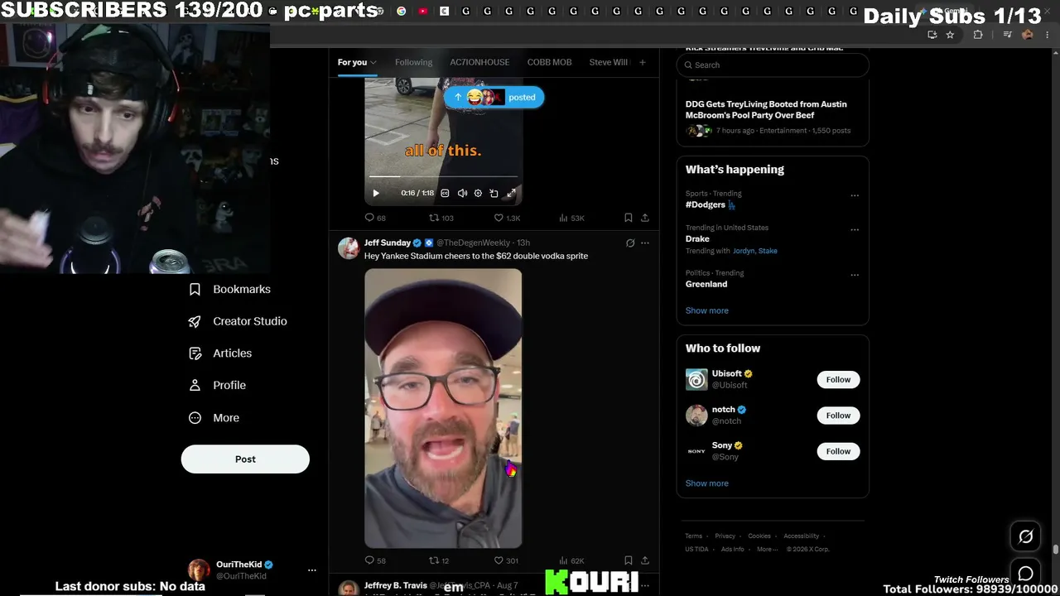
Task: Go to Profile in the sidebar
Action: [x=218, y=385]
